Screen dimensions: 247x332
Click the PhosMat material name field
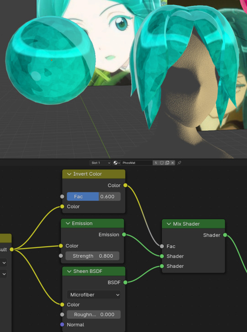[x=137, y=163]
